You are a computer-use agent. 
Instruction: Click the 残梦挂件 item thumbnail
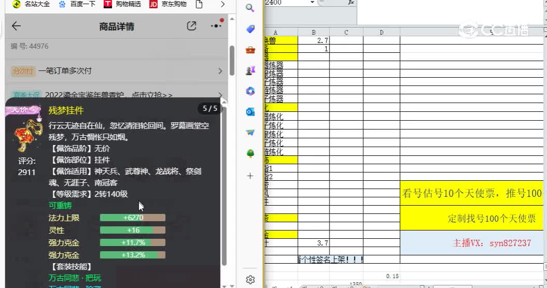(x=27, y=135)
